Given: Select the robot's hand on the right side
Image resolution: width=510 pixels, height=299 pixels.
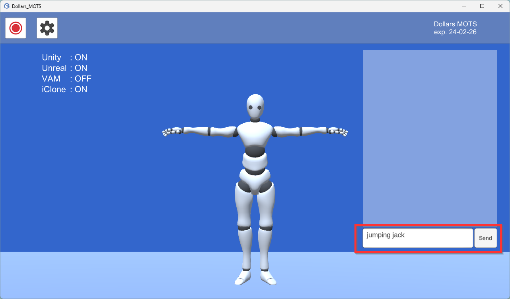Looking at the screenshot, I should click(339, 132).
